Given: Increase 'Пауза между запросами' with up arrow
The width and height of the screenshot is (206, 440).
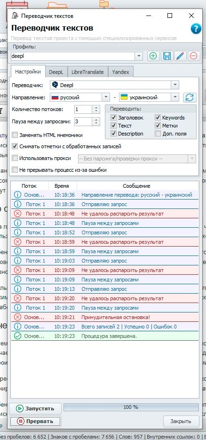Looking at the screenshot, I should tap(96, 120).
